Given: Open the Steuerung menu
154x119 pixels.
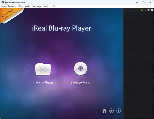Looking at the screenshot, I should click(12, 6).
